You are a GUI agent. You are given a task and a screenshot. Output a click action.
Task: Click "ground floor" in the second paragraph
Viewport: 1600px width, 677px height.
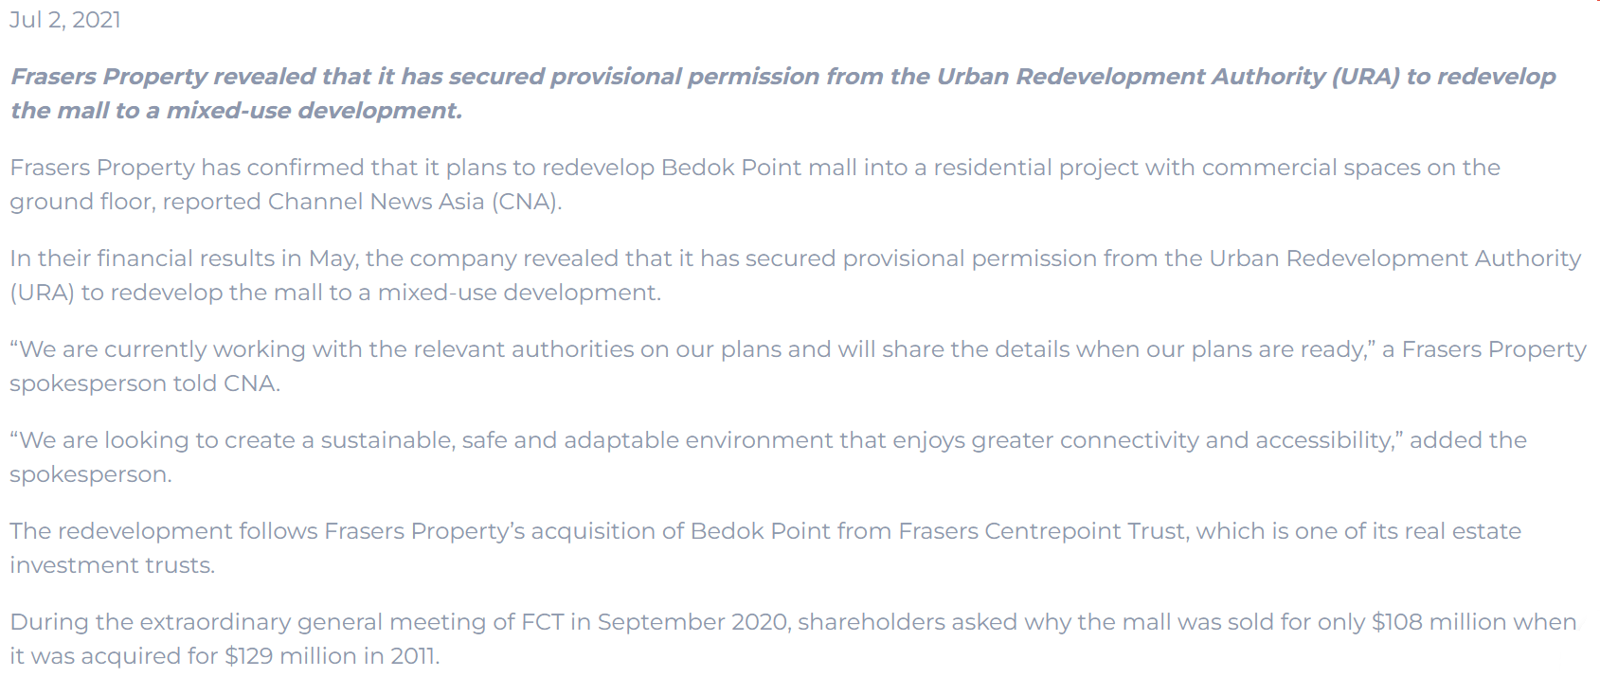[80, 202]
